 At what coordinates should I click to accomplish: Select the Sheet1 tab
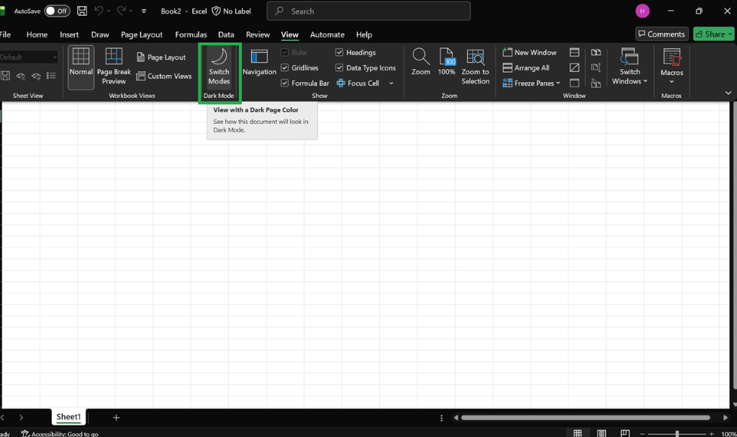[68, 417]
